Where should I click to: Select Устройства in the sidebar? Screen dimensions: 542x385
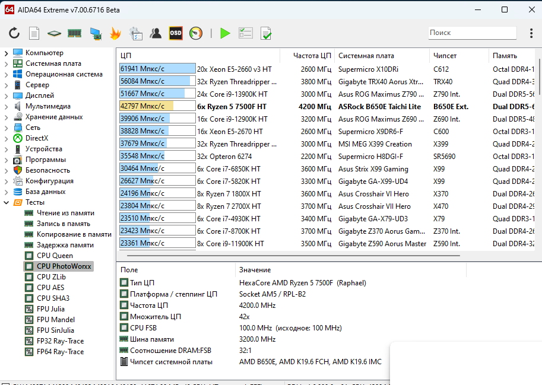43,149
